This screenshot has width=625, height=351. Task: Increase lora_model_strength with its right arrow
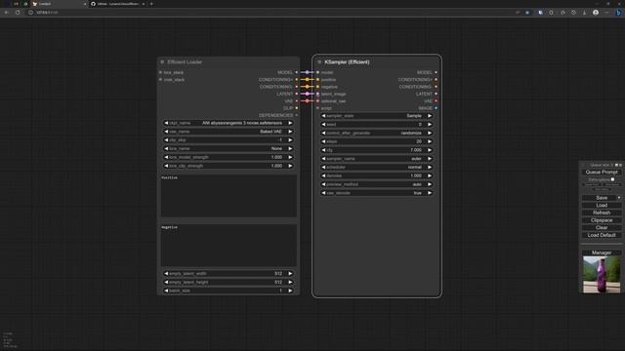[290, 157]
